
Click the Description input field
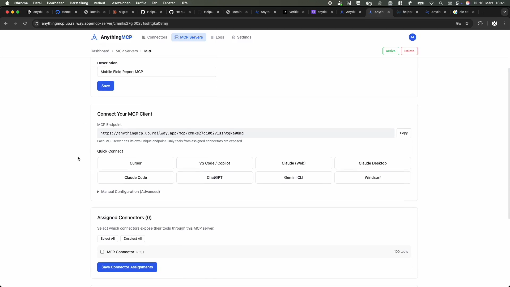[x=157, y=72]
